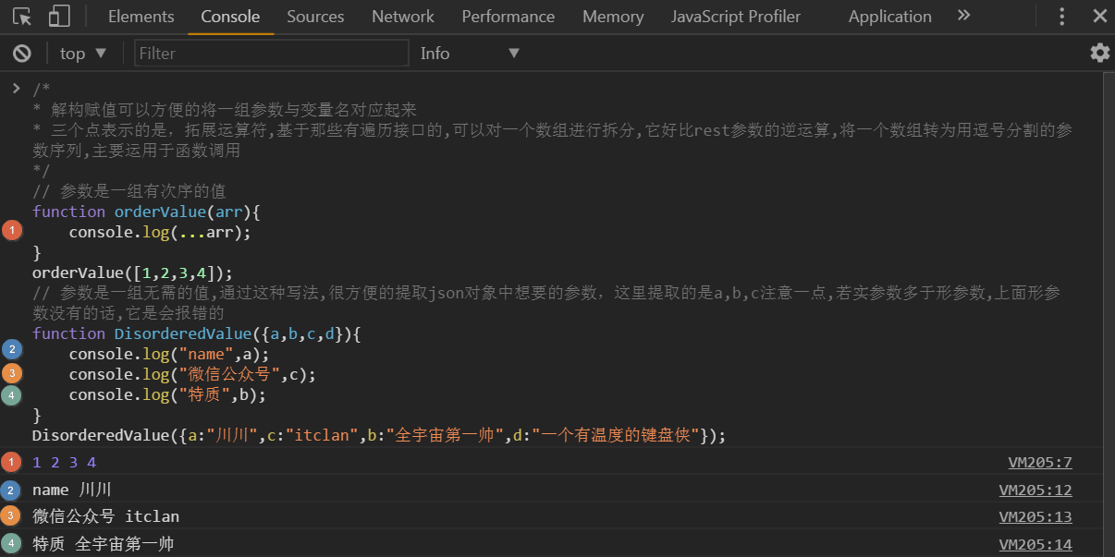
Task: Close the DevTools panel
Action: [x=1099, y=17]
